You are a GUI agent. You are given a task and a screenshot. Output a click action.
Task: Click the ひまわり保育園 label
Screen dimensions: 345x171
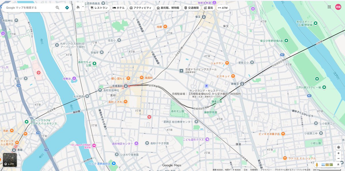pyautogui.click(x=129, y=155)
